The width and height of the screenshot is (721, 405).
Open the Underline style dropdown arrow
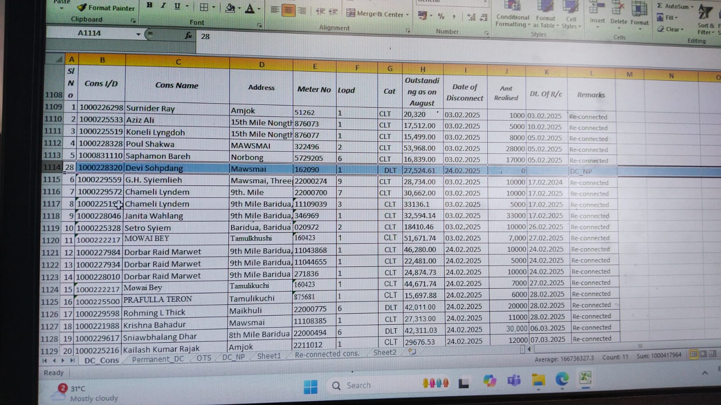[188, 7]
